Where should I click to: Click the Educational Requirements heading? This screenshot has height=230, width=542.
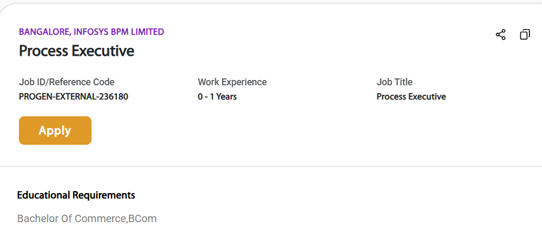click(x=76, y=195)
